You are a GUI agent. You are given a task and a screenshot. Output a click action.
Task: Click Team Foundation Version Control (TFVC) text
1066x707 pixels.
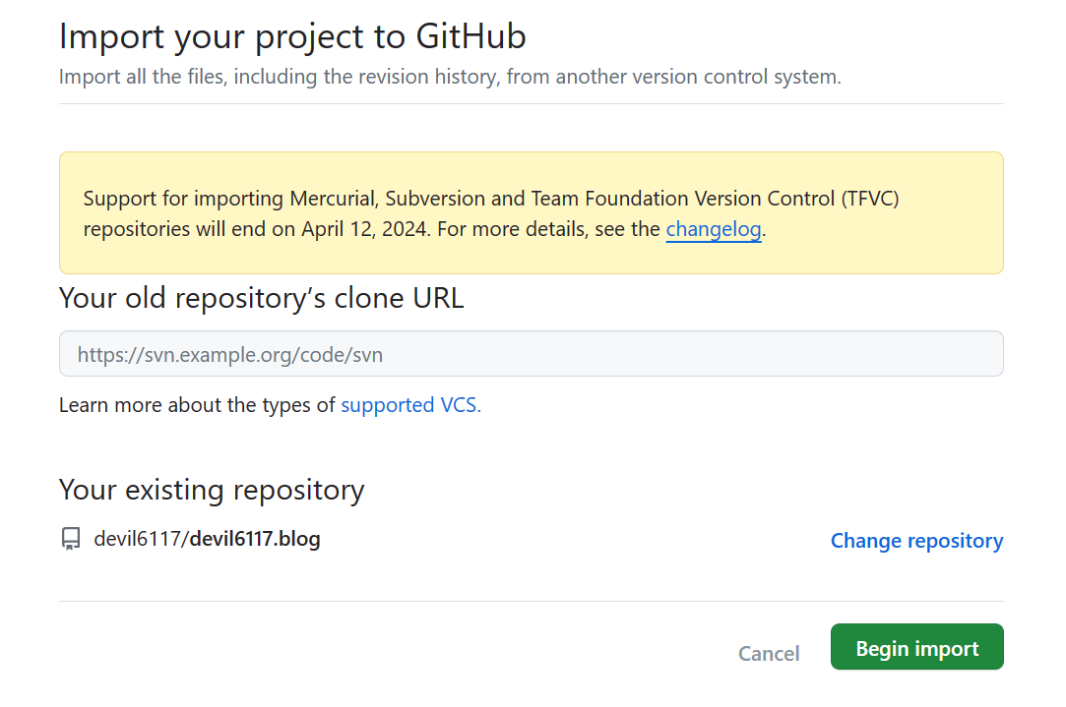(715, 199)
